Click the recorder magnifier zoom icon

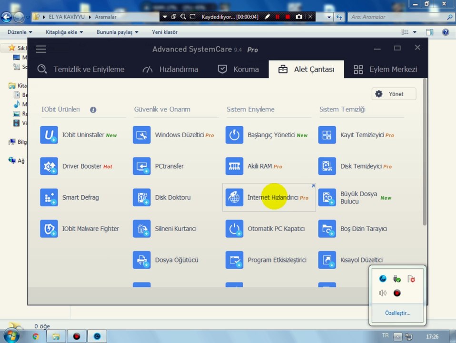tap(183, 17)
